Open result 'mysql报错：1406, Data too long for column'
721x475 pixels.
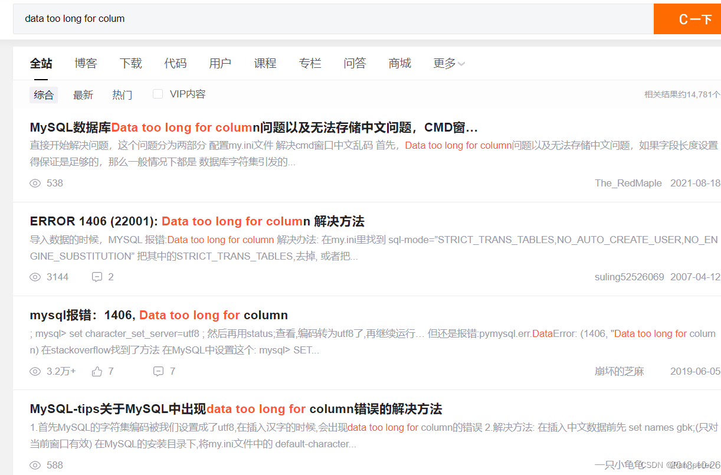(159, 315)
